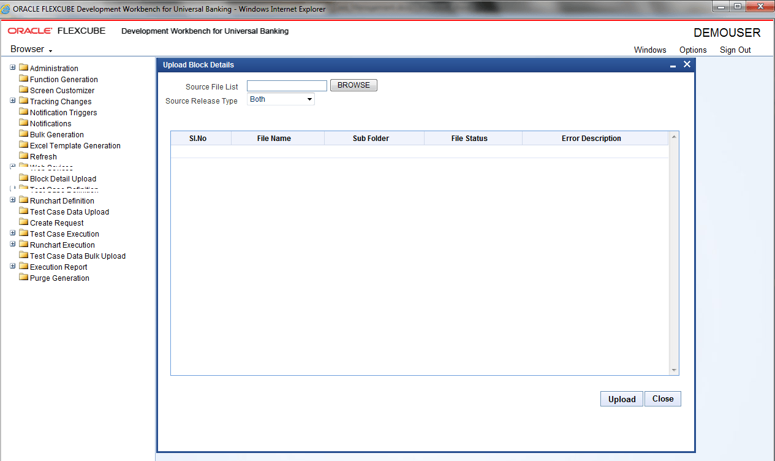Close the Upload Block Details dialog with X

pos(687,64)
